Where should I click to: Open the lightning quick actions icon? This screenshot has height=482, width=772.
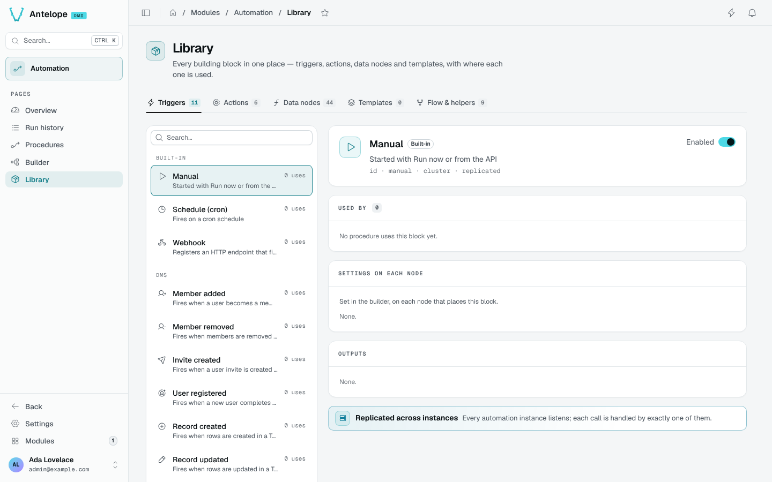(x=731, y=13)
